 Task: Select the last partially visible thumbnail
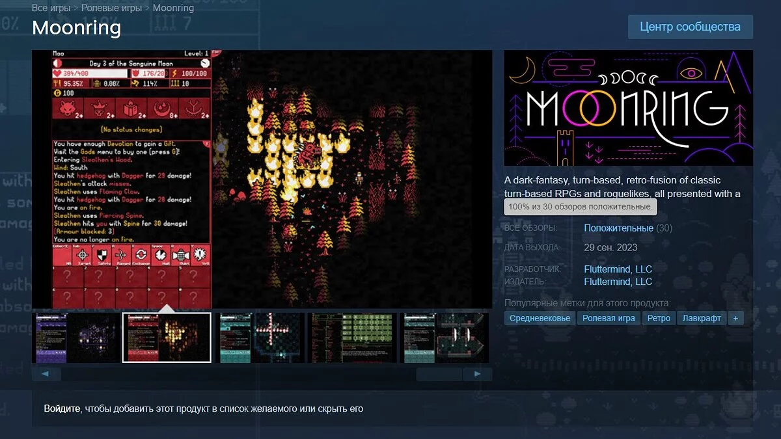click(x=445, y=338)
